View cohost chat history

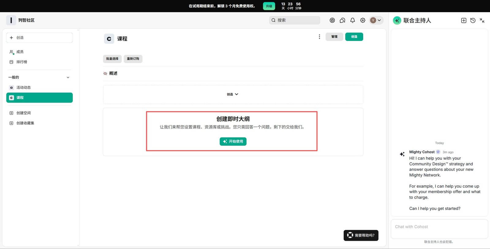pos(473,20)
